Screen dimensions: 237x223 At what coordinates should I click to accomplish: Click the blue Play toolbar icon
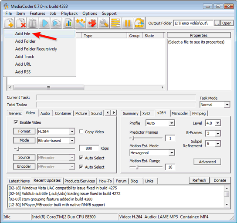[45, 23]
